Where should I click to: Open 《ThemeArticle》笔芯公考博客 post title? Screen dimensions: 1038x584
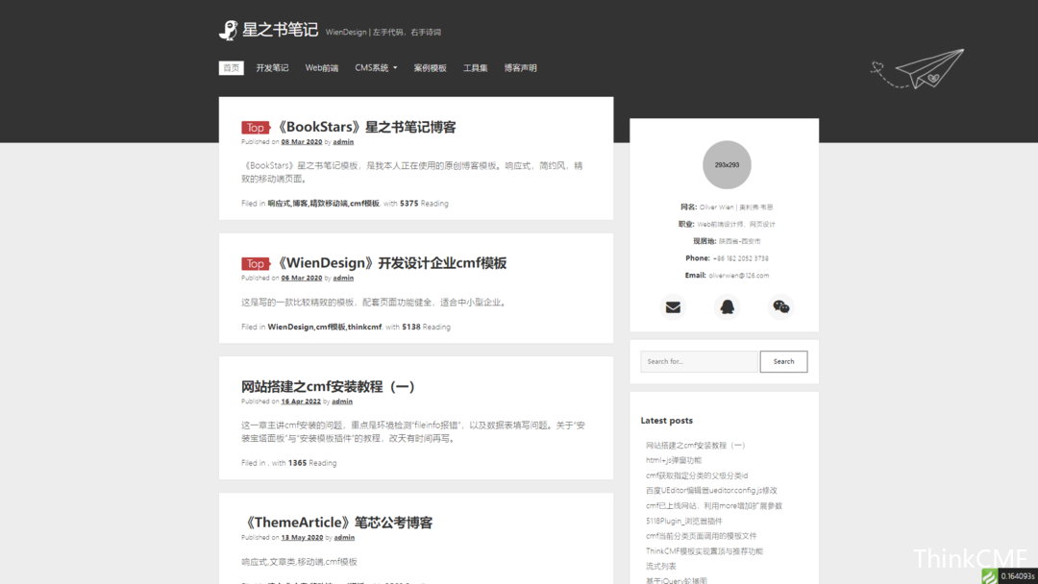pyautogui.click(x=337, y=523)
